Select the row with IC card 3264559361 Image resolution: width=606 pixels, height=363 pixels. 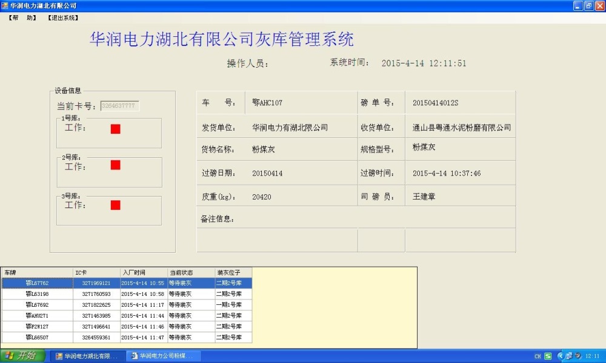[x=96, y=338]
